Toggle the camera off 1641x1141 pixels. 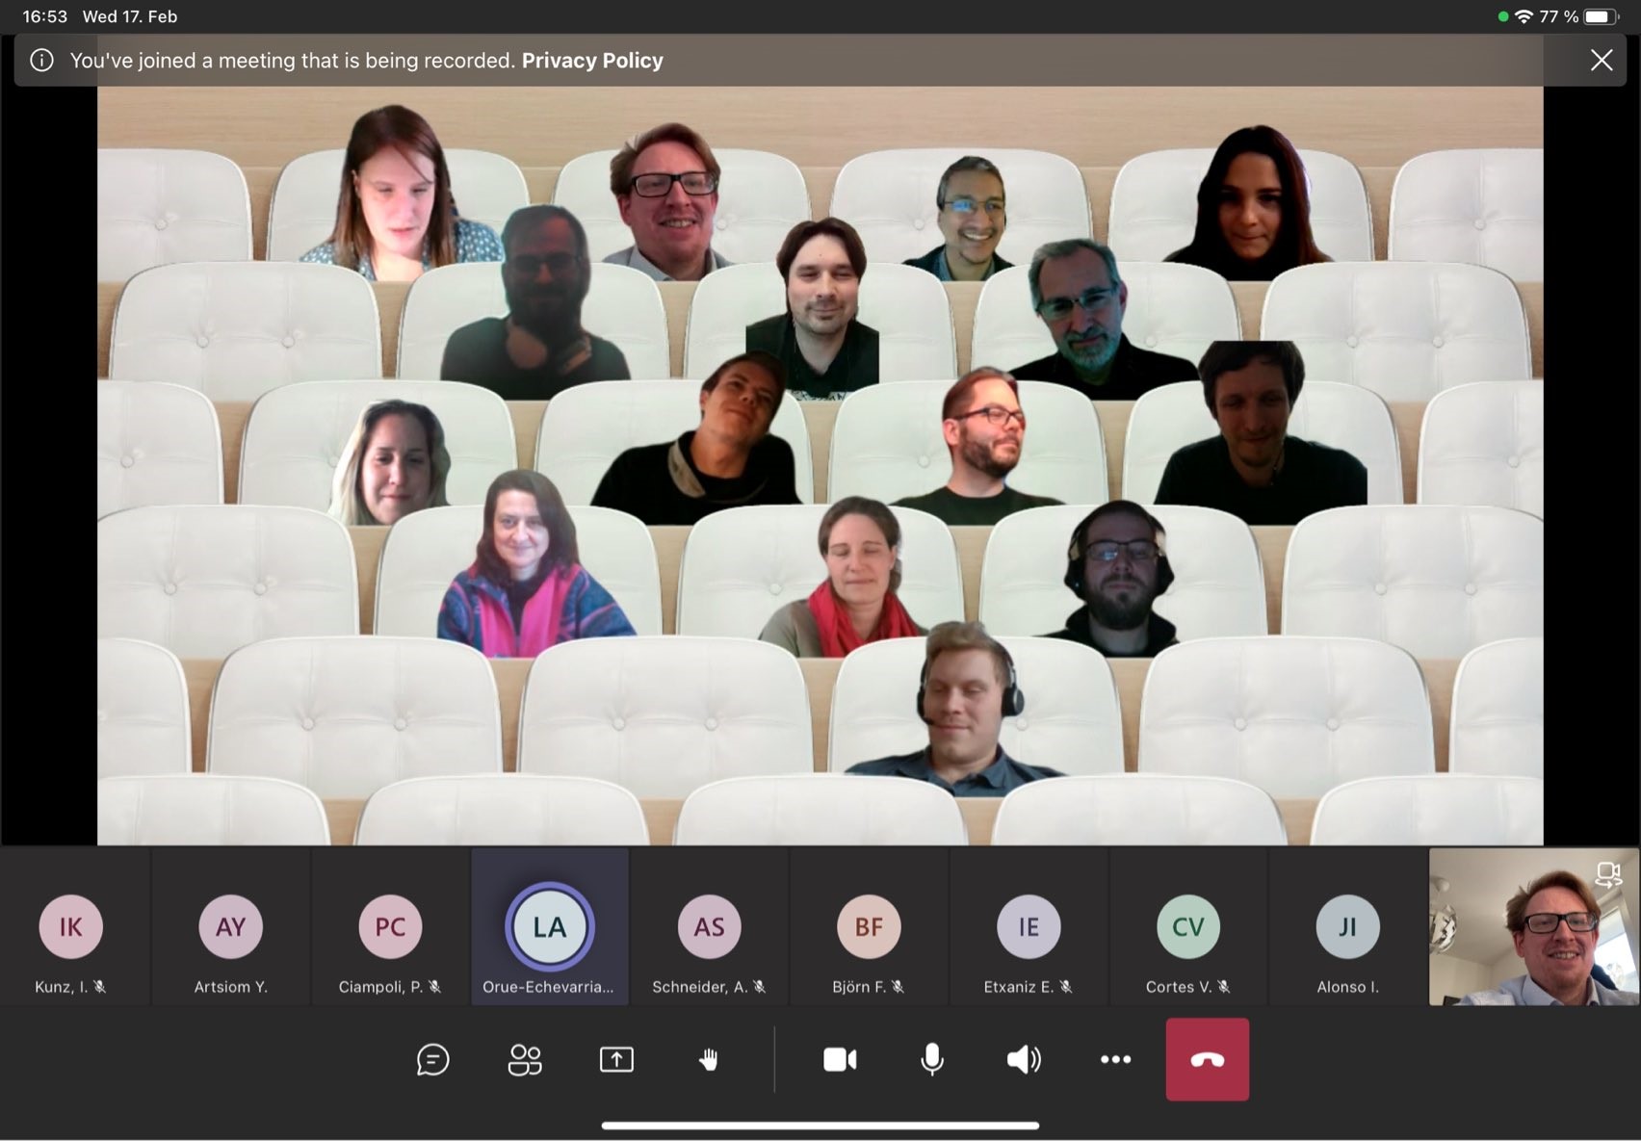click(x=840, y=1059)
